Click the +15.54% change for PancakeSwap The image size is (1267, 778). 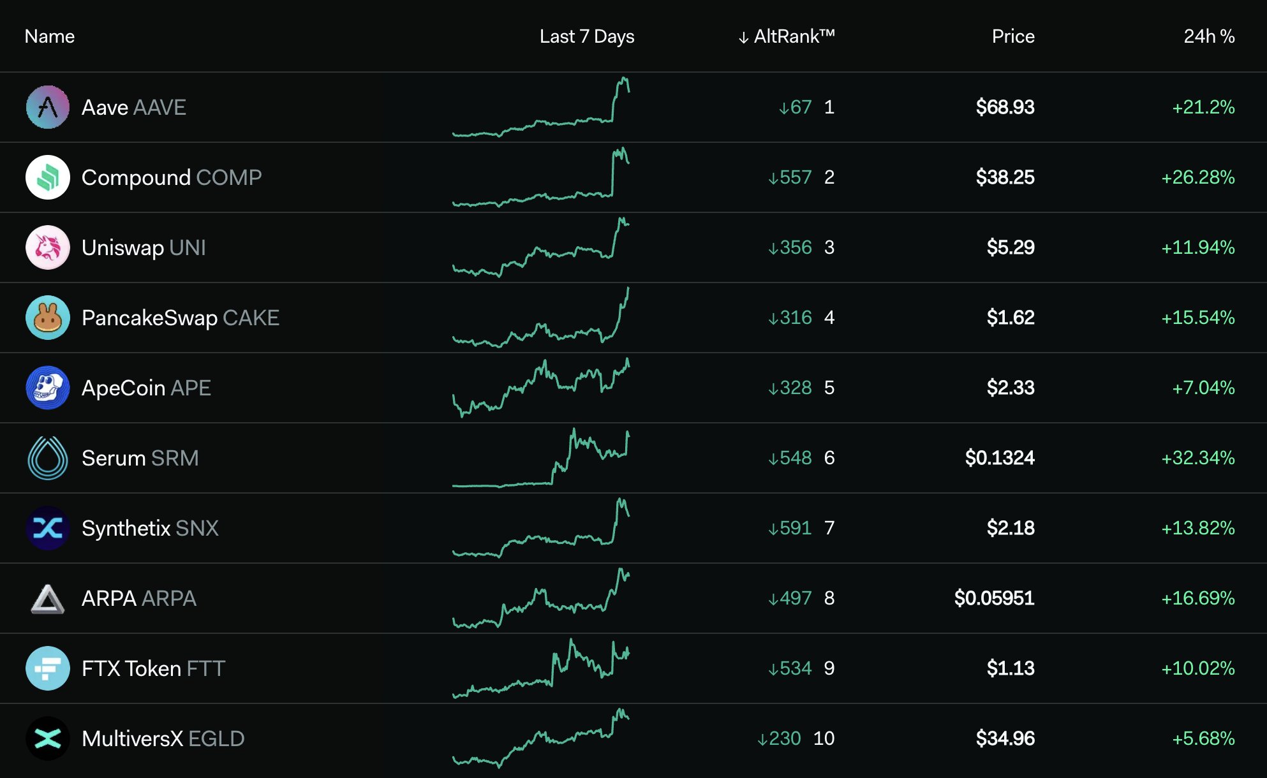pyautogui.click(x=1198, y=318)
